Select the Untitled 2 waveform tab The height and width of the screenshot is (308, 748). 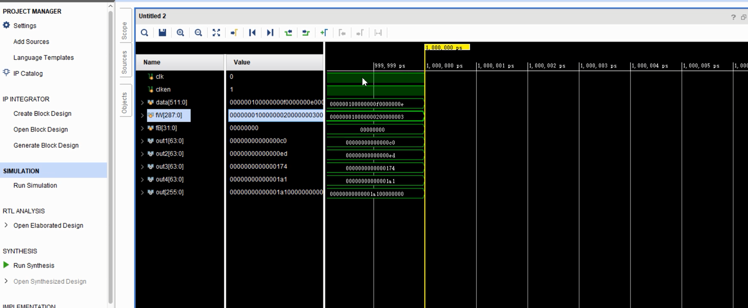click(x=152, y=16)
